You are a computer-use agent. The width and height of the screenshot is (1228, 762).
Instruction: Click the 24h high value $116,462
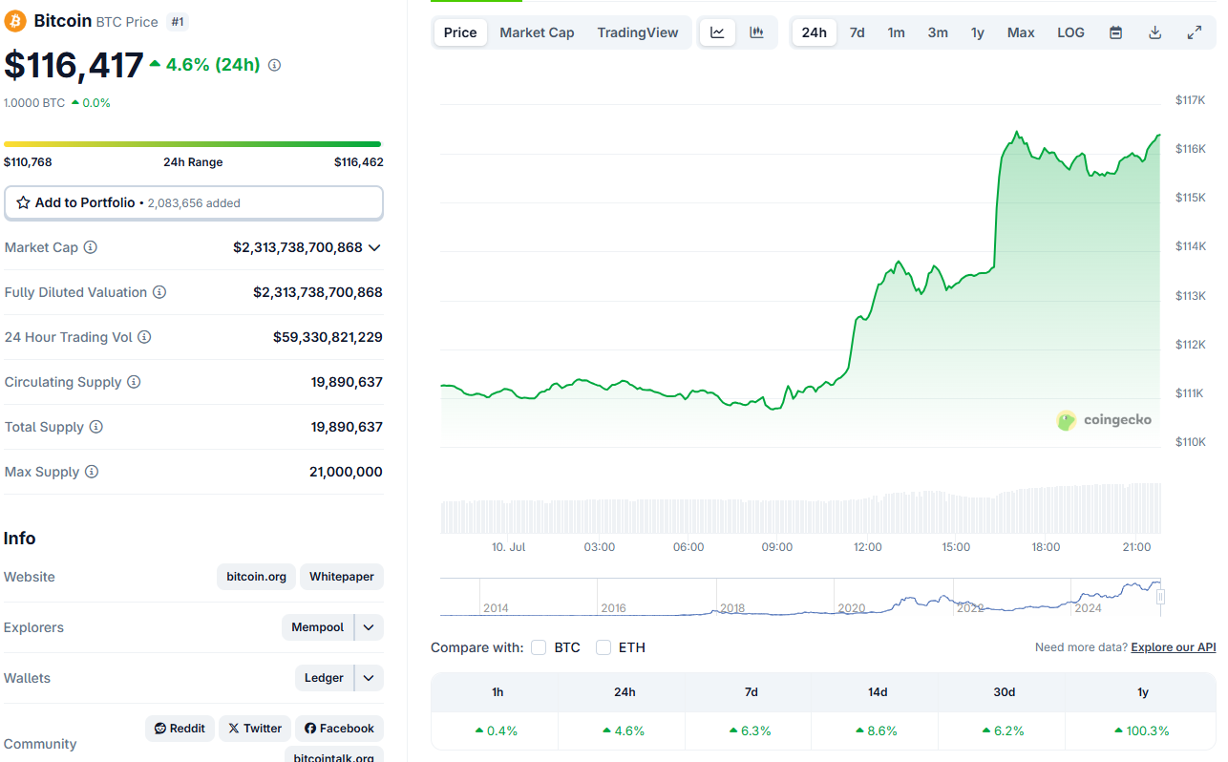[x=359, y=162]
